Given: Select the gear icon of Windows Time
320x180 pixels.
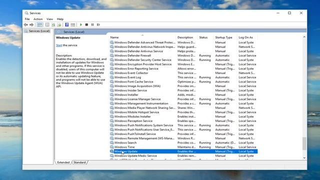Looking at the screenshot, I should point(111,147).
